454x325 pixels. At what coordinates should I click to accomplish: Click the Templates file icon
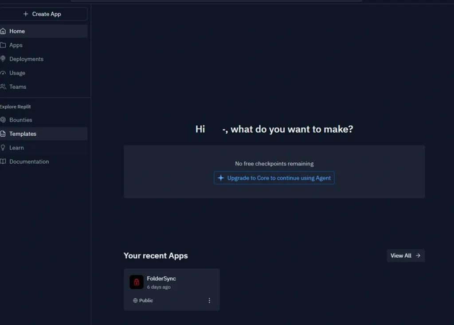coord(3,133)
